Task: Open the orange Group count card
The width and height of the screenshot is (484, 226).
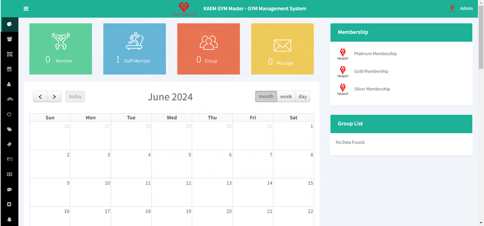Action: pos(208,49)
